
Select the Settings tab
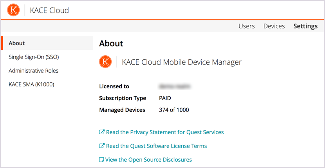click(x=305, y=26)
